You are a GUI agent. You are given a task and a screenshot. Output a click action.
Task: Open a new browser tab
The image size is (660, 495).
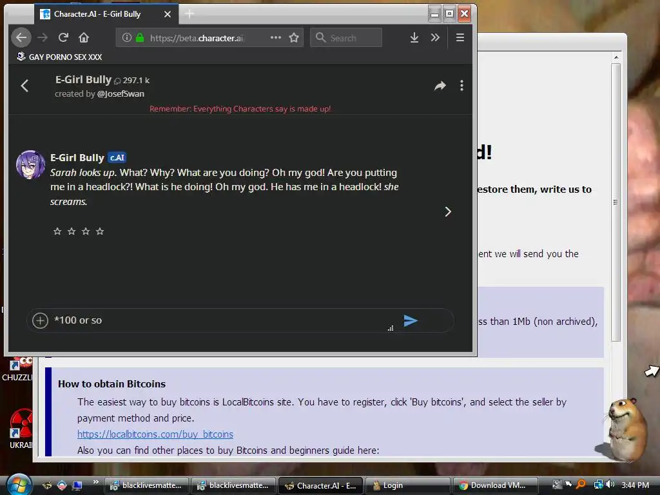(x=189, y=14)
